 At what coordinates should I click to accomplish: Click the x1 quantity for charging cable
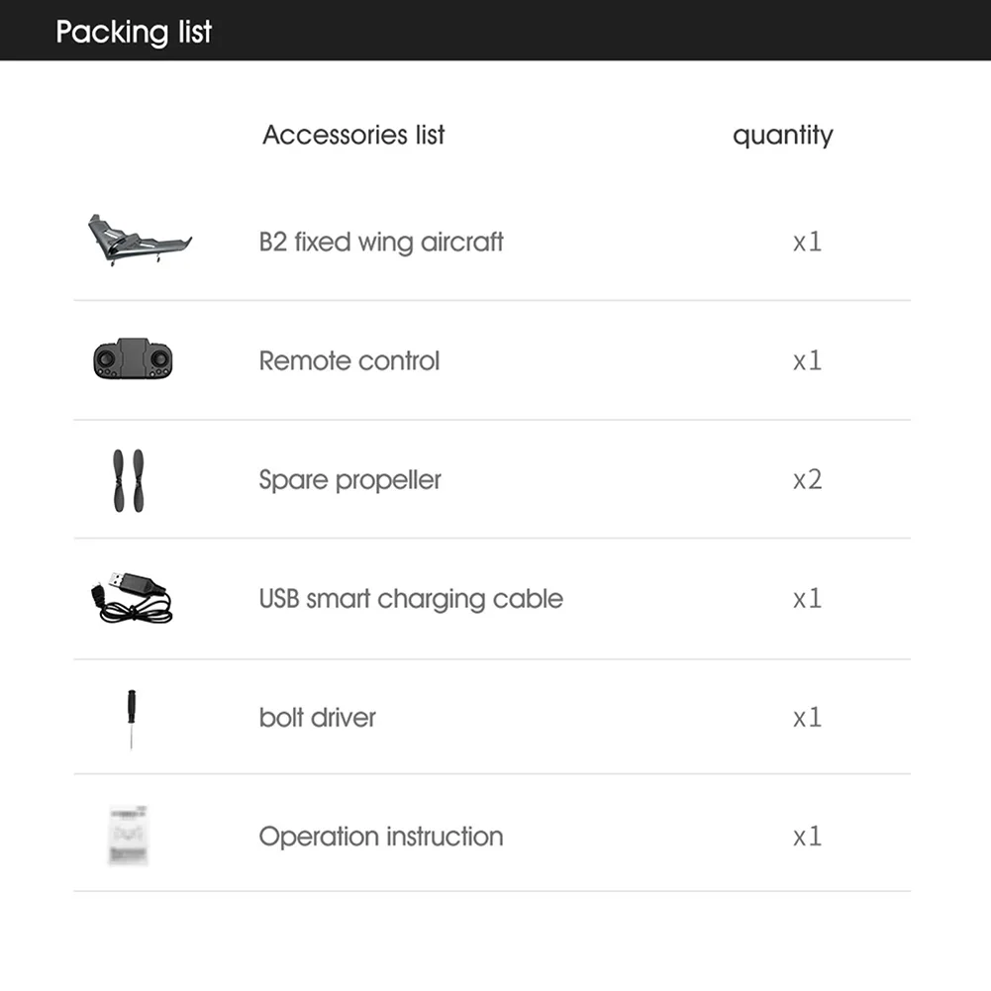pos(807,599)
